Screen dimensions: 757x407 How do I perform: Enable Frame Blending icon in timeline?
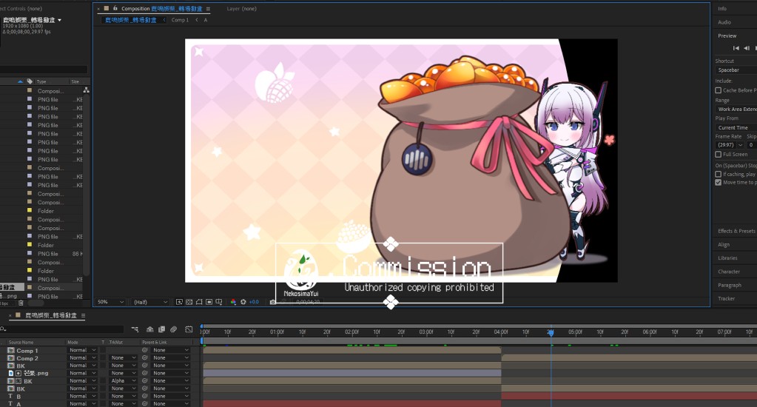coord(161,329)
